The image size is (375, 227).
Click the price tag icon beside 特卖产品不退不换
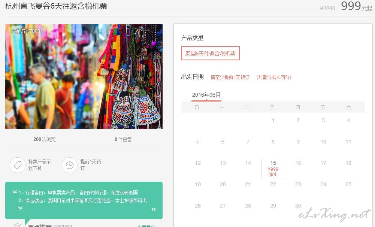tap(18, 165)
